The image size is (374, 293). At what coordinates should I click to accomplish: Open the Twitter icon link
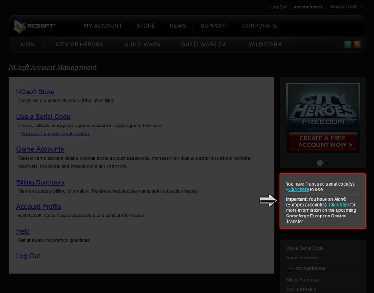pos(347,44)
